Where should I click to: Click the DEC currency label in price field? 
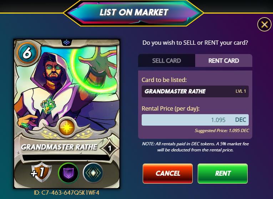pyautogui.click(x=241, y=120)
